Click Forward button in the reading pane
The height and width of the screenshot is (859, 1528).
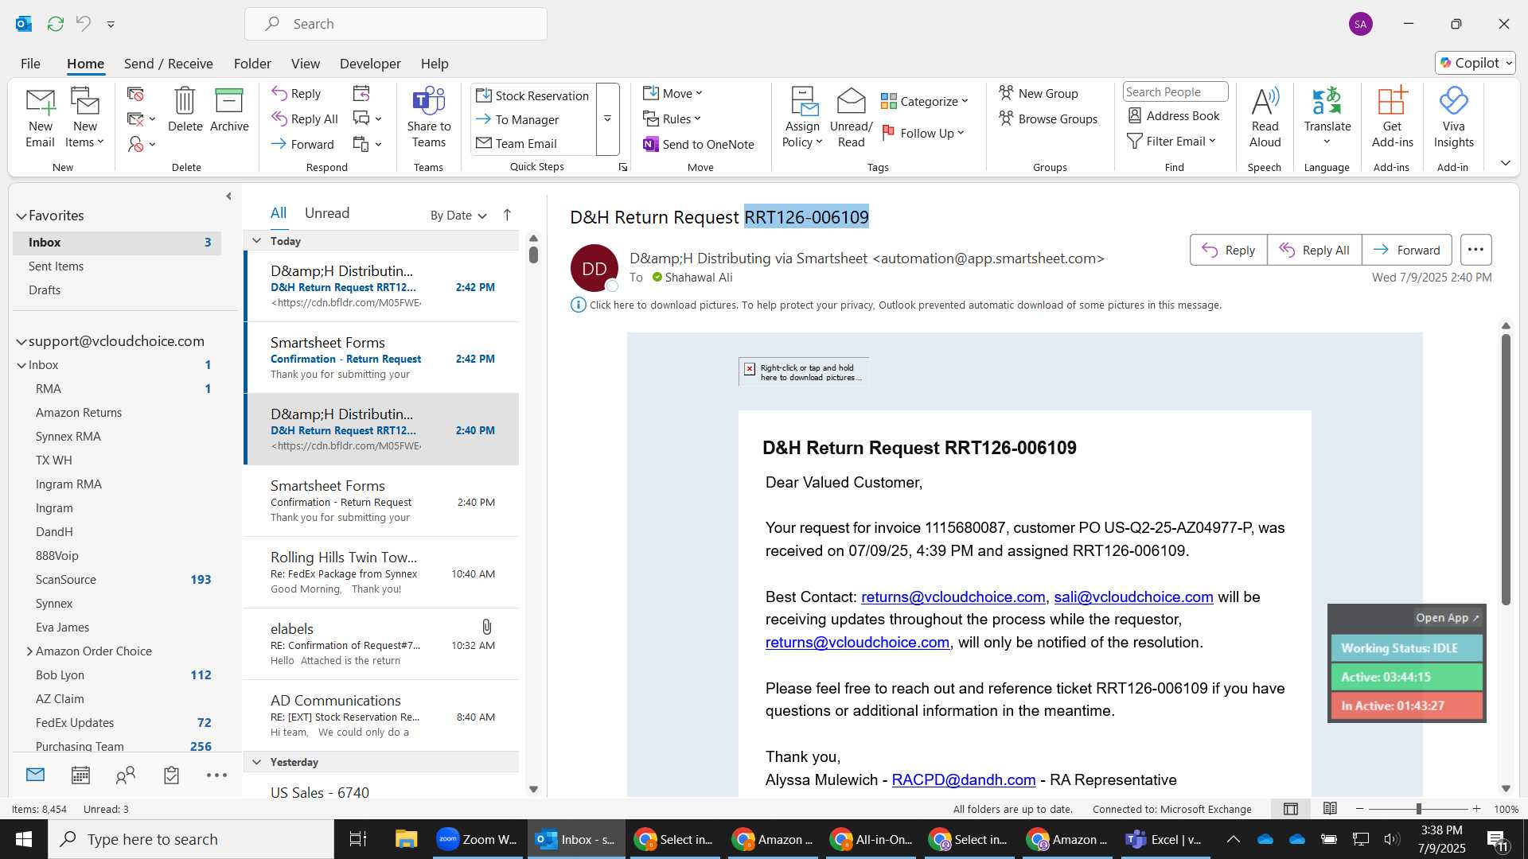point(1406,250)
